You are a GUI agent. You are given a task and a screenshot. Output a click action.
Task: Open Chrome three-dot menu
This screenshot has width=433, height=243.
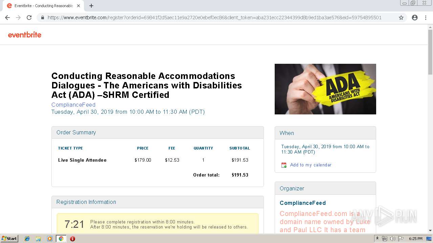426,18
